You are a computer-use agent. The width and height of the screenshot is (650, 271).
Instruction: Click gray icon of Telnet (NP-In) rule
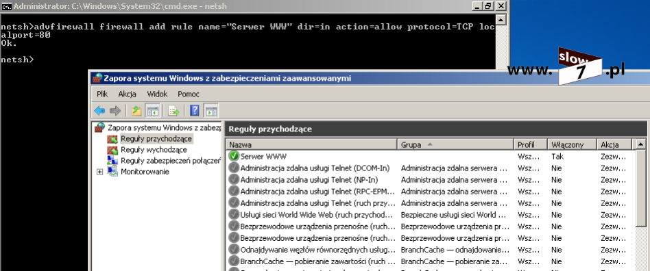point(234,180)
